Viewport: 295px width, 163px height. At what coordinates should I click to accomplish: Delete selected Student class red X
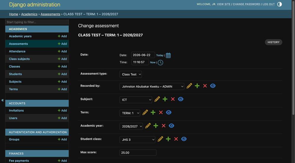click(x=176, y=139)
